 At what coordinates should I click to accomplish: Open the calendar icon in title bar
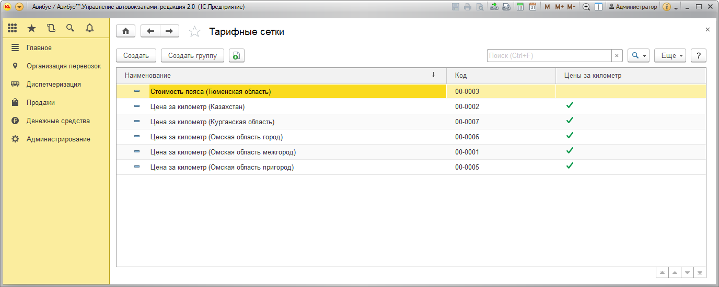coord(532,7)
